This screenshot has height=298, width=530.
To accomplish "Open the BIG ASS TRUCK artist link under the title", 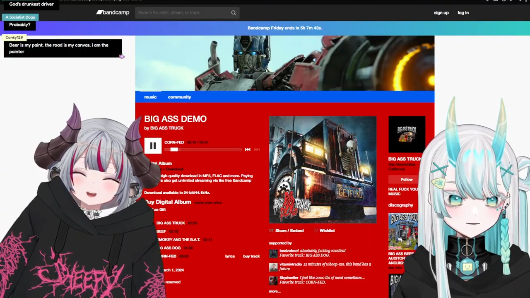I will click(167, 128).
